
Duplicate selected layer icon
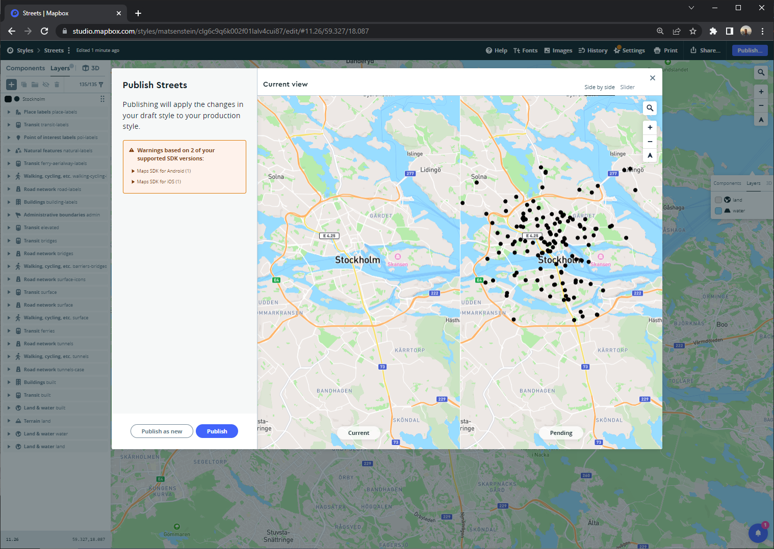24,85
